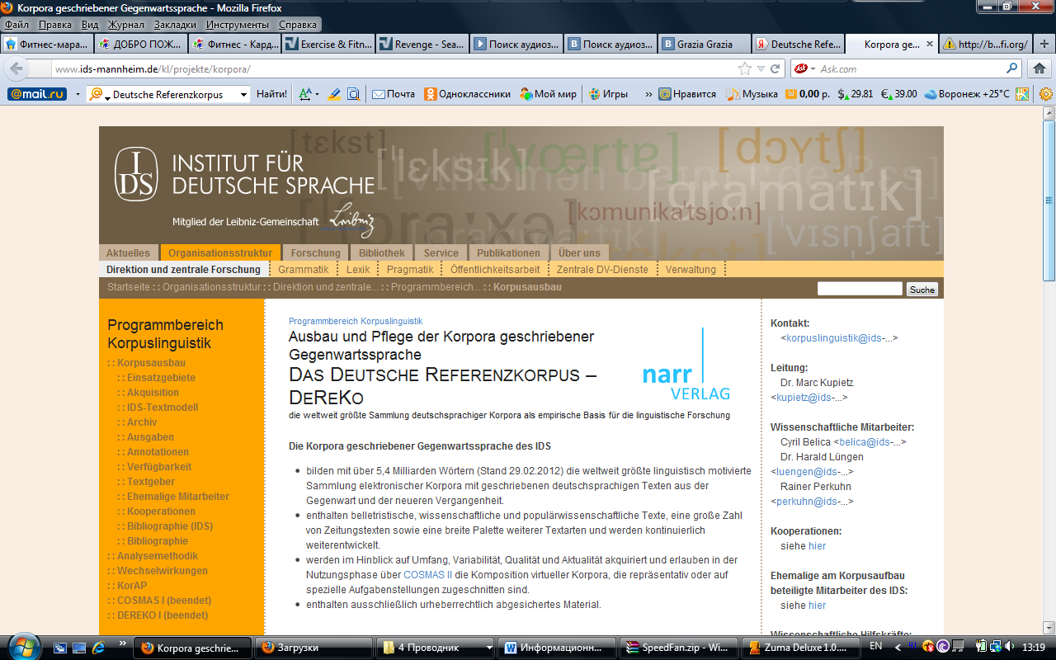Open Почта mail toolbar button
This screenshot has height=660, width=1056.
click(x=394, y=94)
